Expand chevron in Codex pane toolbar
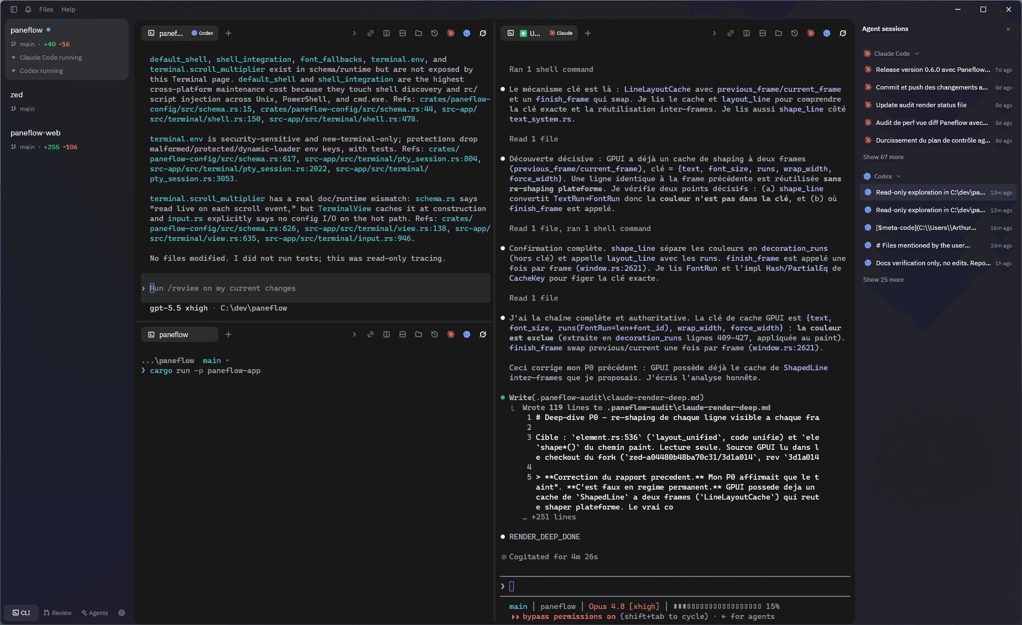Screen dimensions: 1022x625 click(x=354, y=33)
